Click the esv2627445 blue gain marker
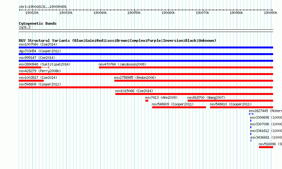Image resolution: width=282 pixels, height=169 pixels. point(251,114)
